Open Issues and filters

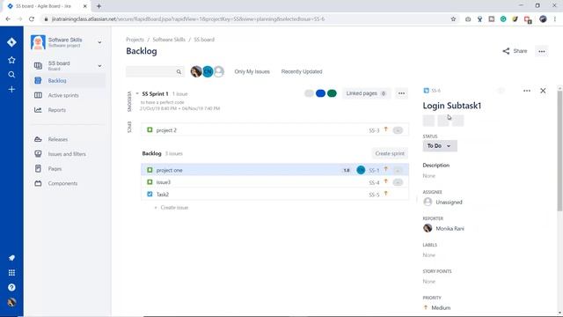(68, 154)
